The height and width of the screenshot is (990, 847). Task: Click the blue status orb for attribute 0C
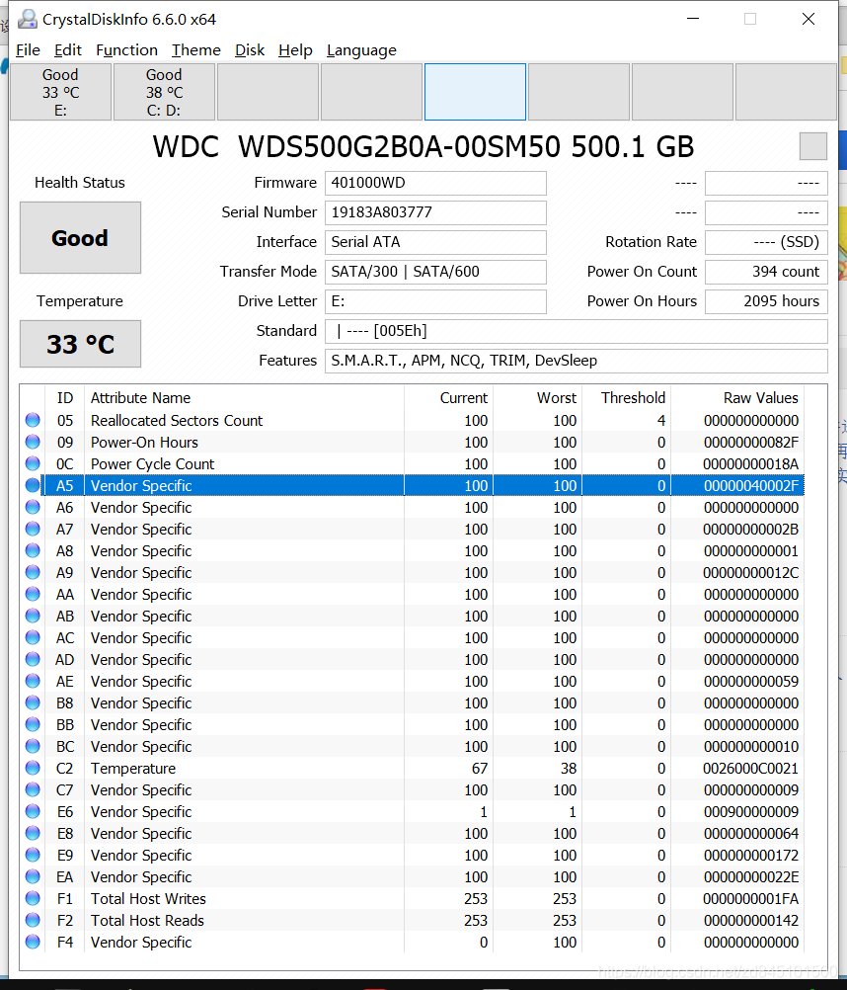[33, 463]
